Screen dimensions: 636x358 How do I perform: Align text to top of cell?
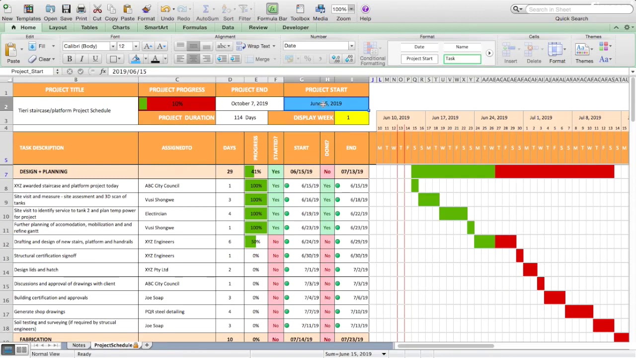pyautogui.click(x=180, y=46)
